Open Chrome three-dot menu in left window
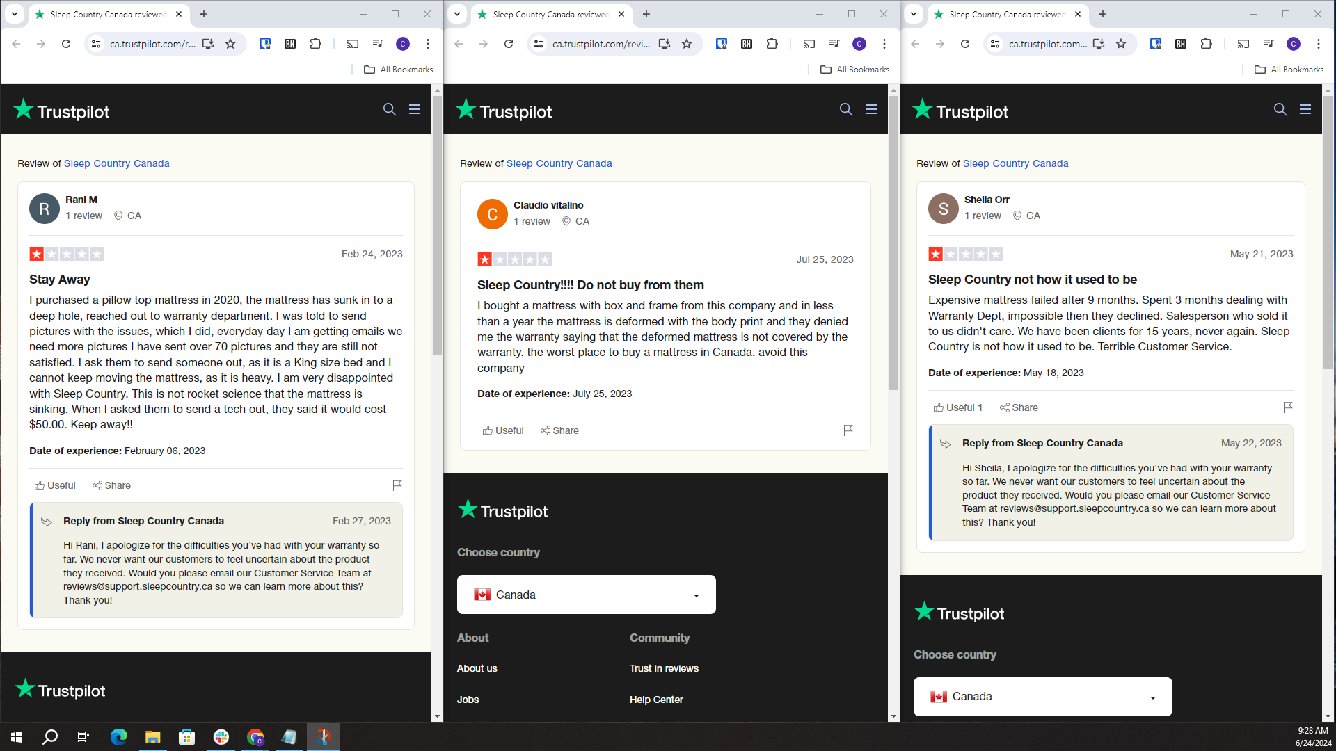 [x=428, y=44]
